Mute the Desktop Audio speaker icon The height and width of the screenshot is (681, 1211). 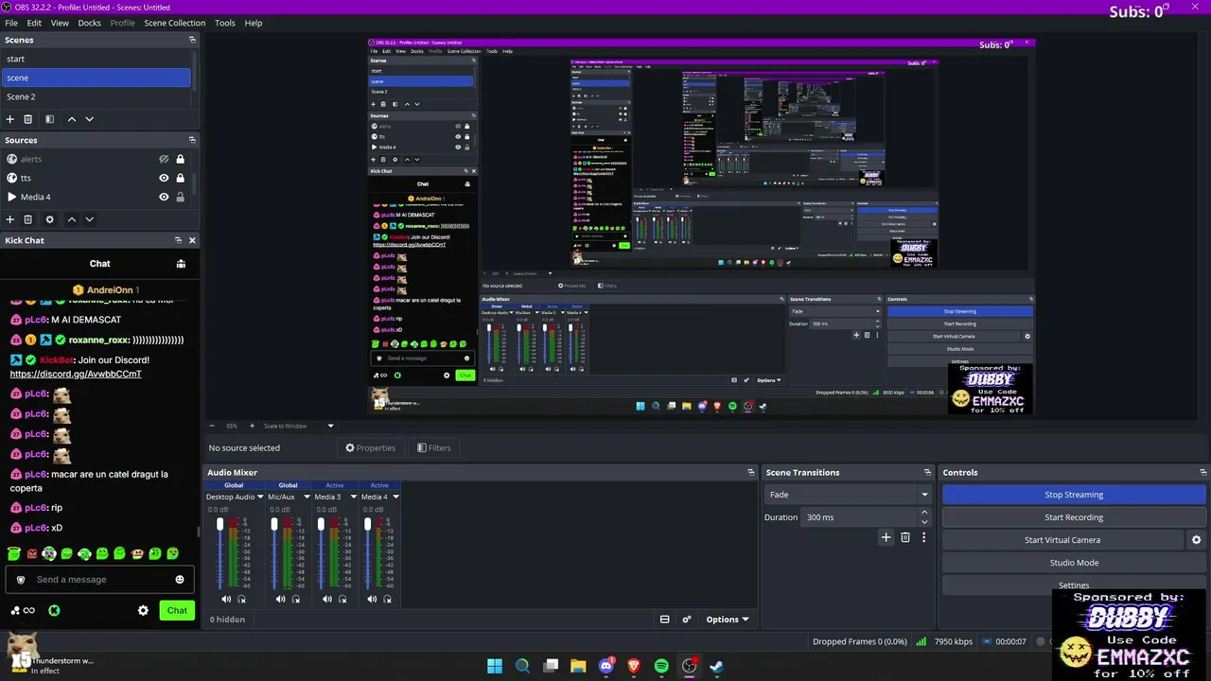coord(226,599)
